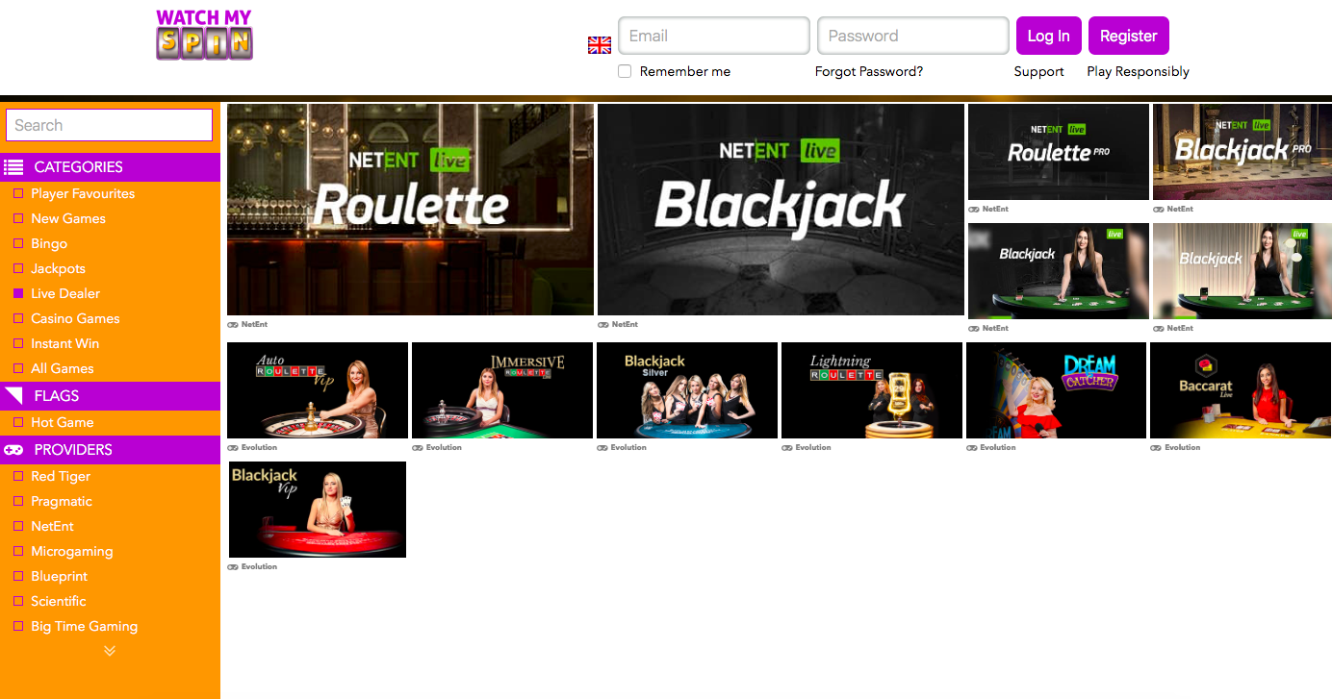Launch Lightning Roulette game

(872, 390)
